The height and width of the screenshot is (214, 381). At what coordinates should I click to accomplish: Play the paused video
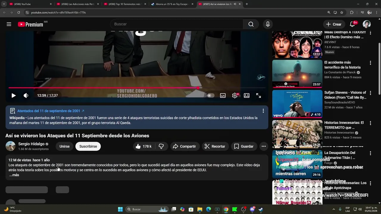pyautogui.click(x=13, y=95)
